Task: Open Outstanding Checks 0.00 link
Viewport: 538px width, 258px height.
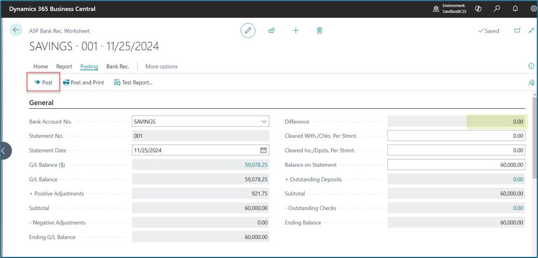Action: [518, 208]
